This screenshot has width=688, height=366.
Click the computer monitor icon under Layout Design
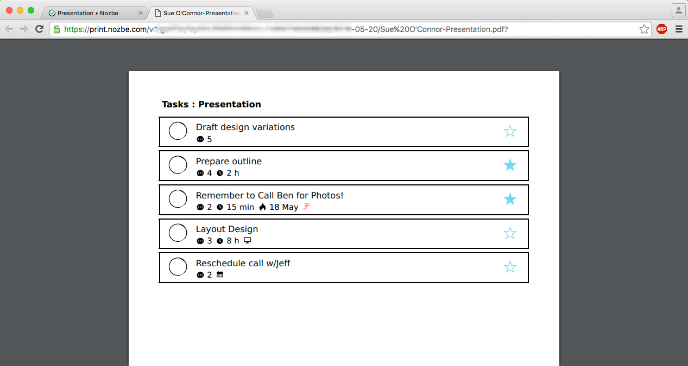[248, 241]
